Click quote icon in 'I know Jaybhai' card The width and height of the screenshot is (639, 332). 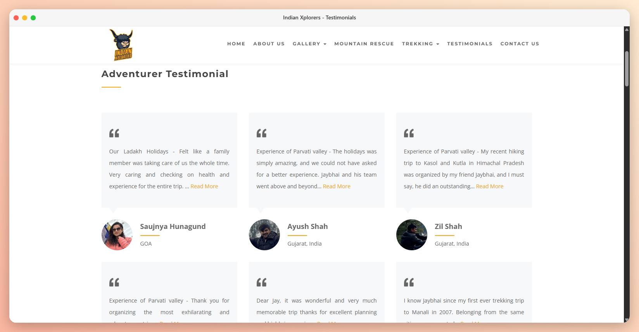click(x=409, y=282)
